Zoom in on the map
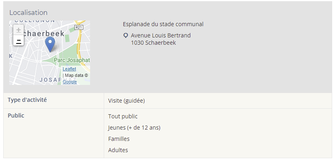The height and width of the screenshot is (161, 335). click(18, 30)
